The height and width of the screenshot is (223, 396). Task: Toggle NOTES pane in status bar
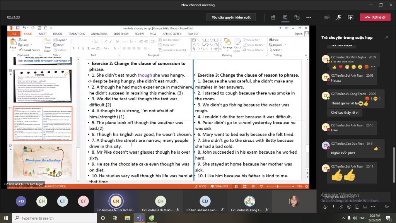(x=201, y=186)
